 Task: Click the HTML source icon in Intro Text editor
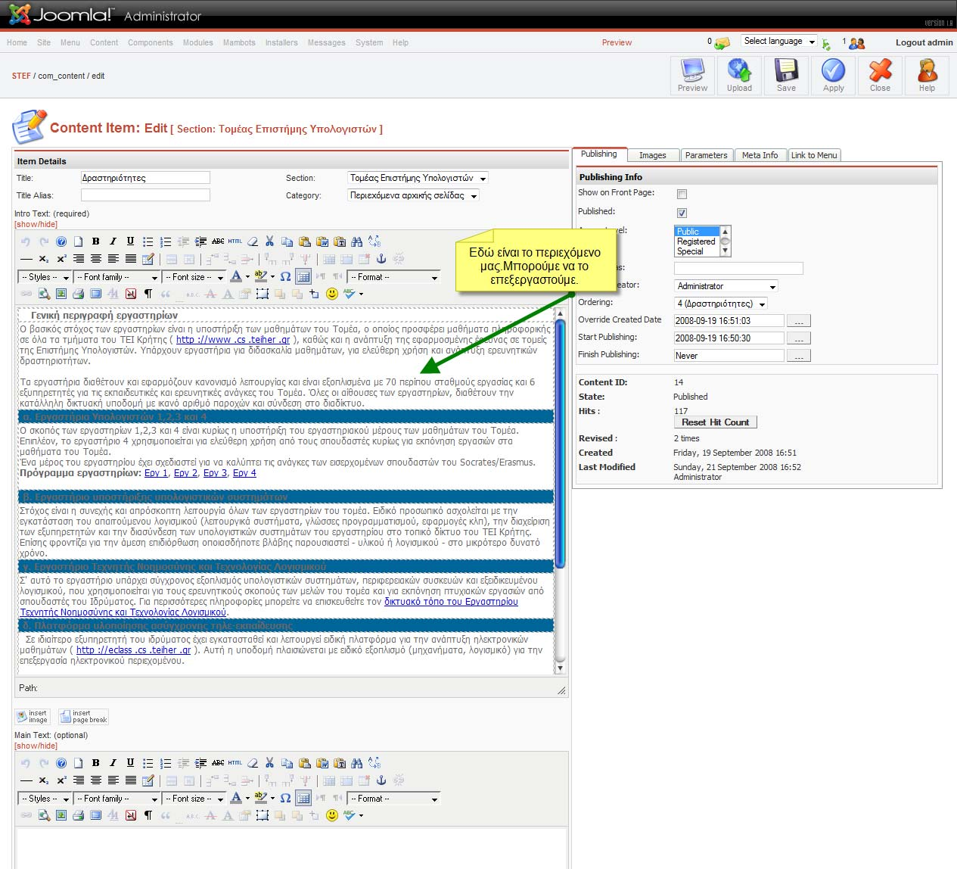coord(235,241)
